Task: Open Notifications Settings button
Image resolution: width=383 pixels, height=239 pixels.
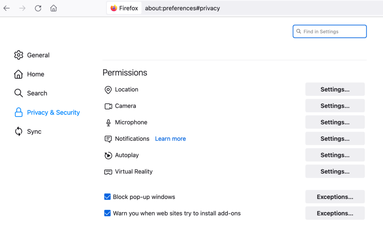Action: pos(335,139)
